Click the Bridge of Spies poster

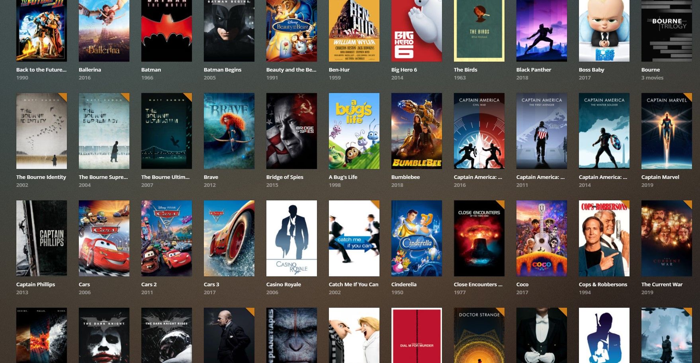[x=291, y=131]
